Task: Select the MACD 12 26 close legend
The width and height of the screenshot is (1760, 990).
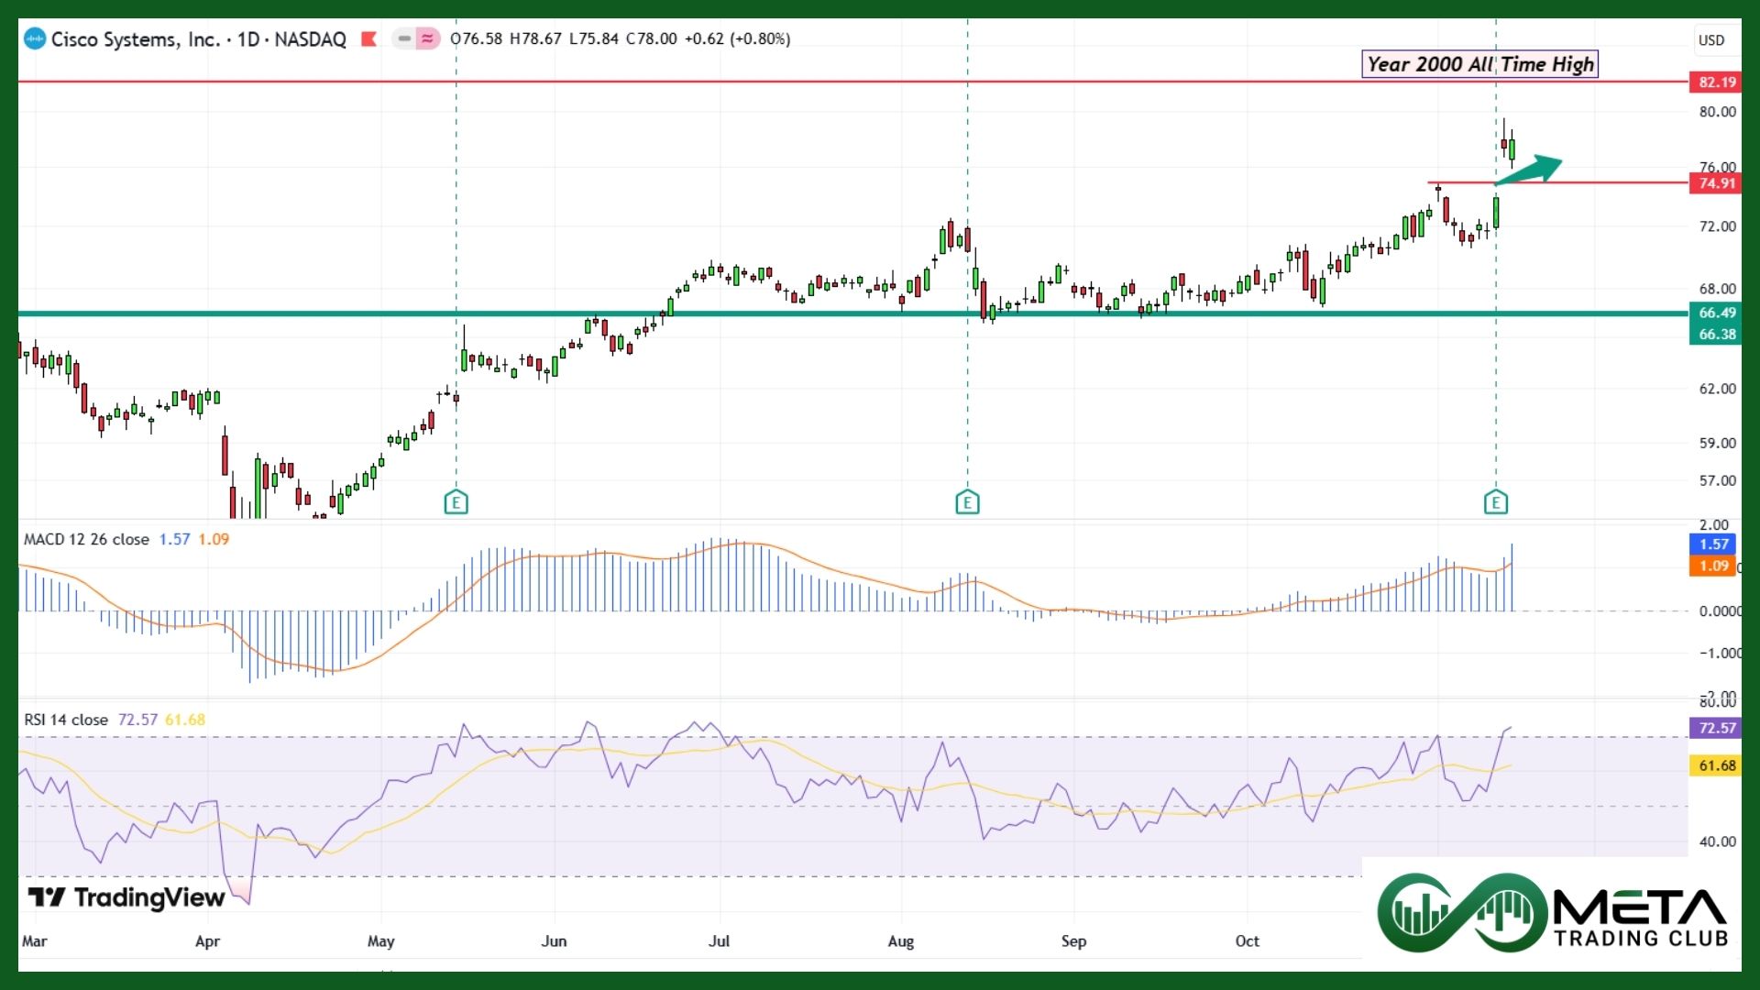Action: pyautogui.click(x=86, y=539)
